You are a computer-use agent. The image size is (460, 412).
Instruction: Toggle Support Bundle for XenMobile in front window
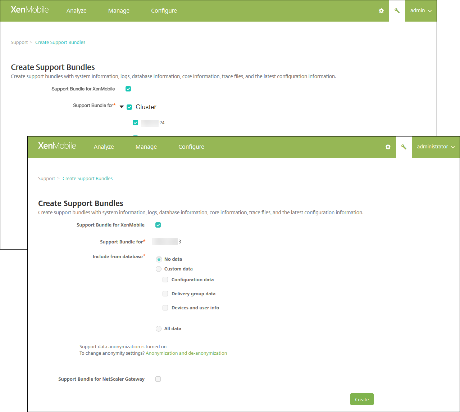point(158,225)
